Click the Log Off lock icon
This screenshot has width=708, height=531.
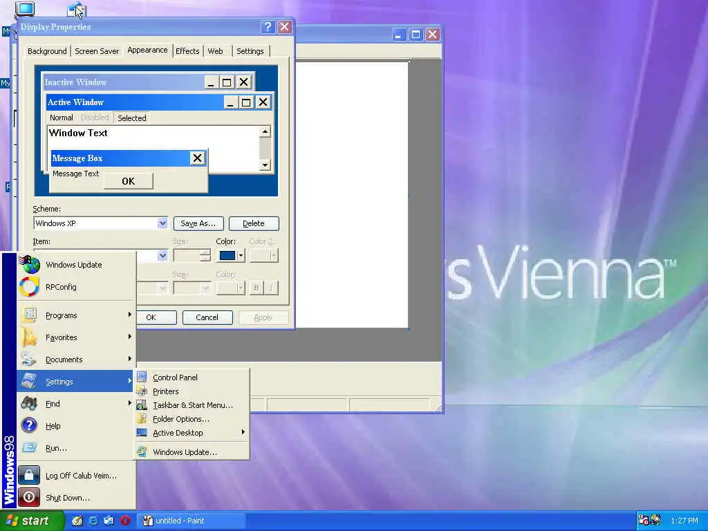(29, 476)
